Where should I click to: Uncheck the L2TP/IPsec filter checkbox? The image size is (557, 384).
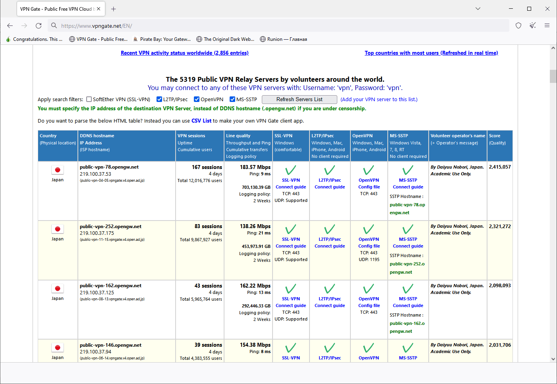159,100
